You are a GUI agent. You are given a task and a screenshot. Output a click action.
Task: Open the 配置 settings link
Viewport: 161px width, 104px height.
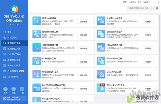125,2
